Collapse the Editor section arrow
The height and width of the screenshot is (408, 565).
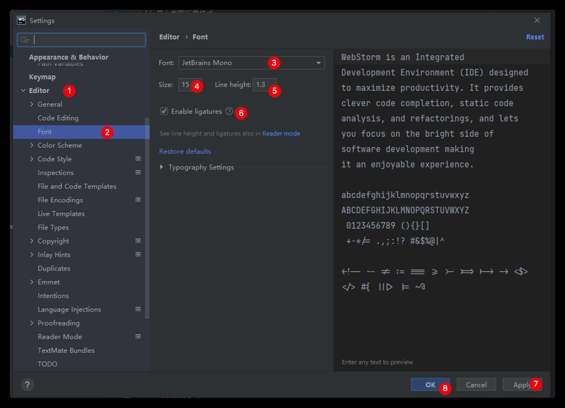(x=23, y=91)
